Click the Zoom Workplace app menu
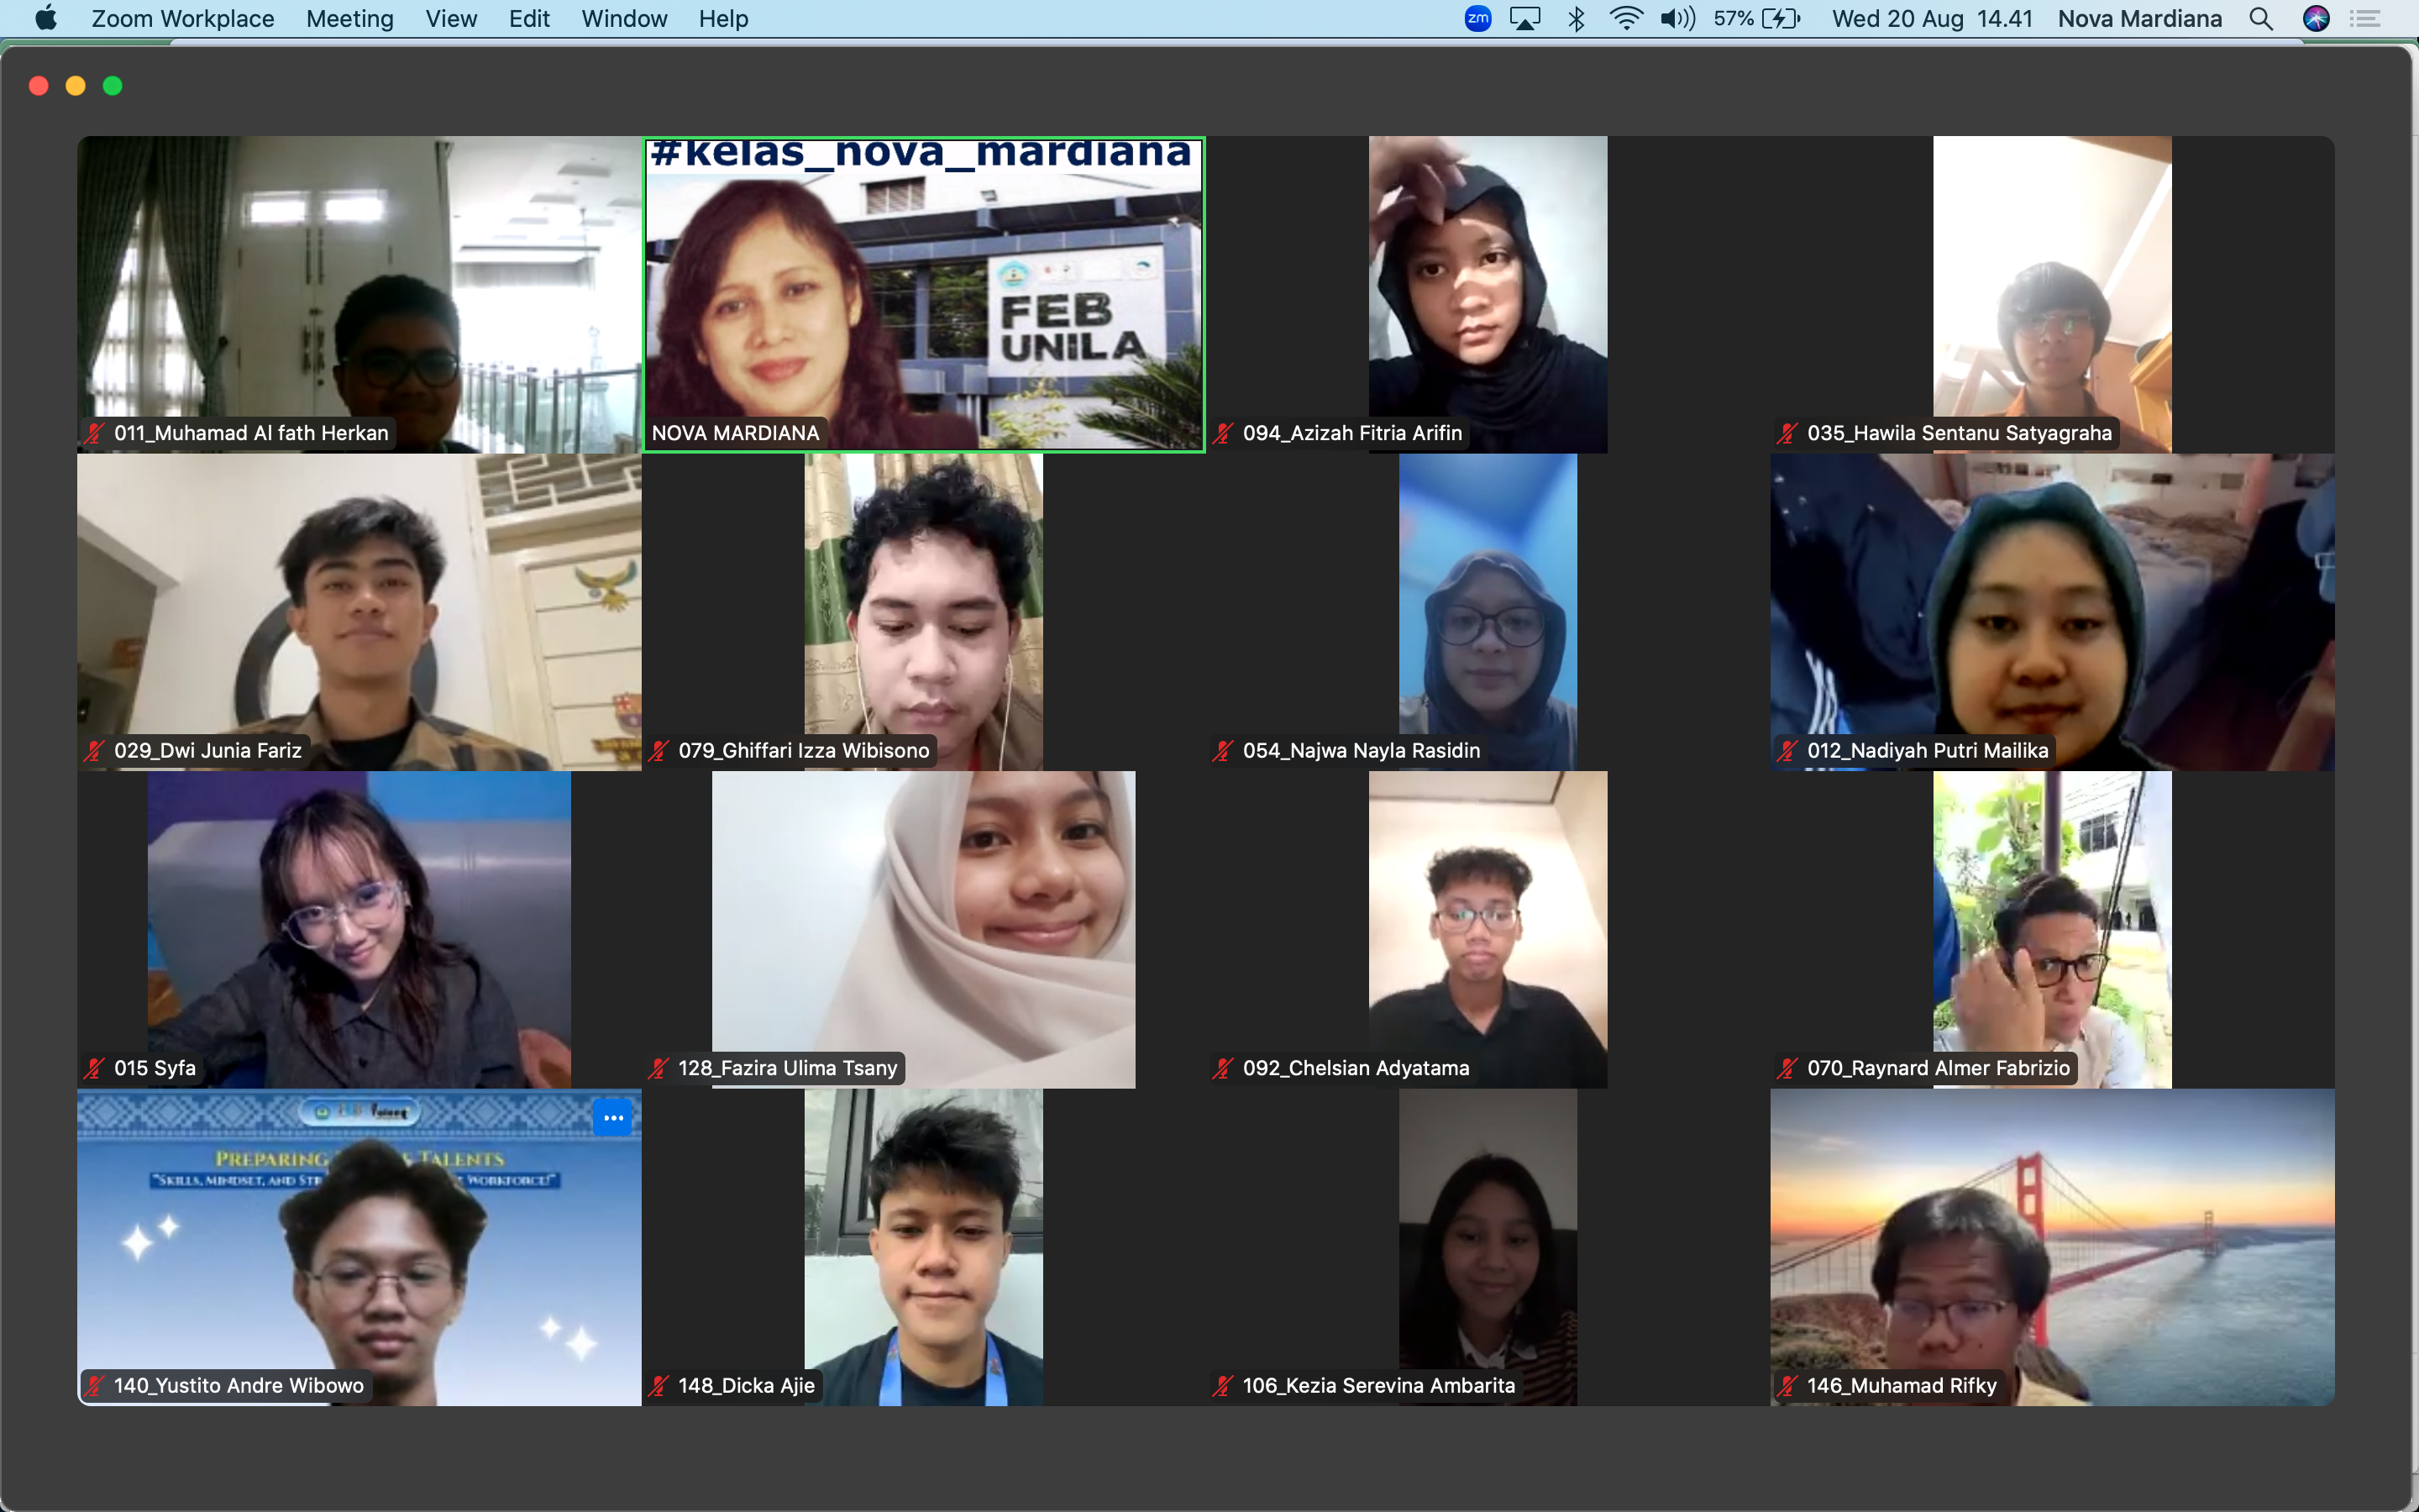The image size is (2419, 1512). 182,19
